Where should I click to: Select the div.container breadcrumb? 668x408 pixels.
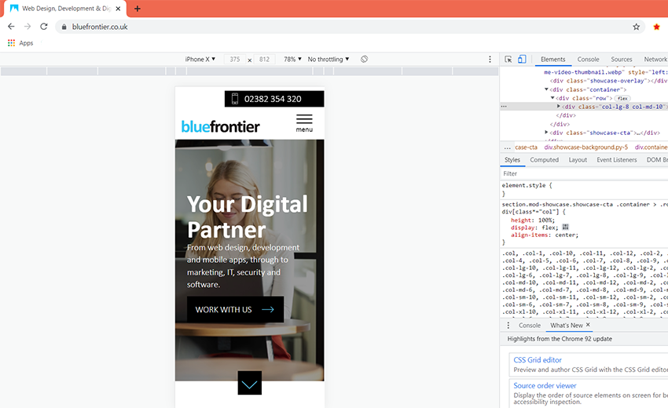(651, 148)
